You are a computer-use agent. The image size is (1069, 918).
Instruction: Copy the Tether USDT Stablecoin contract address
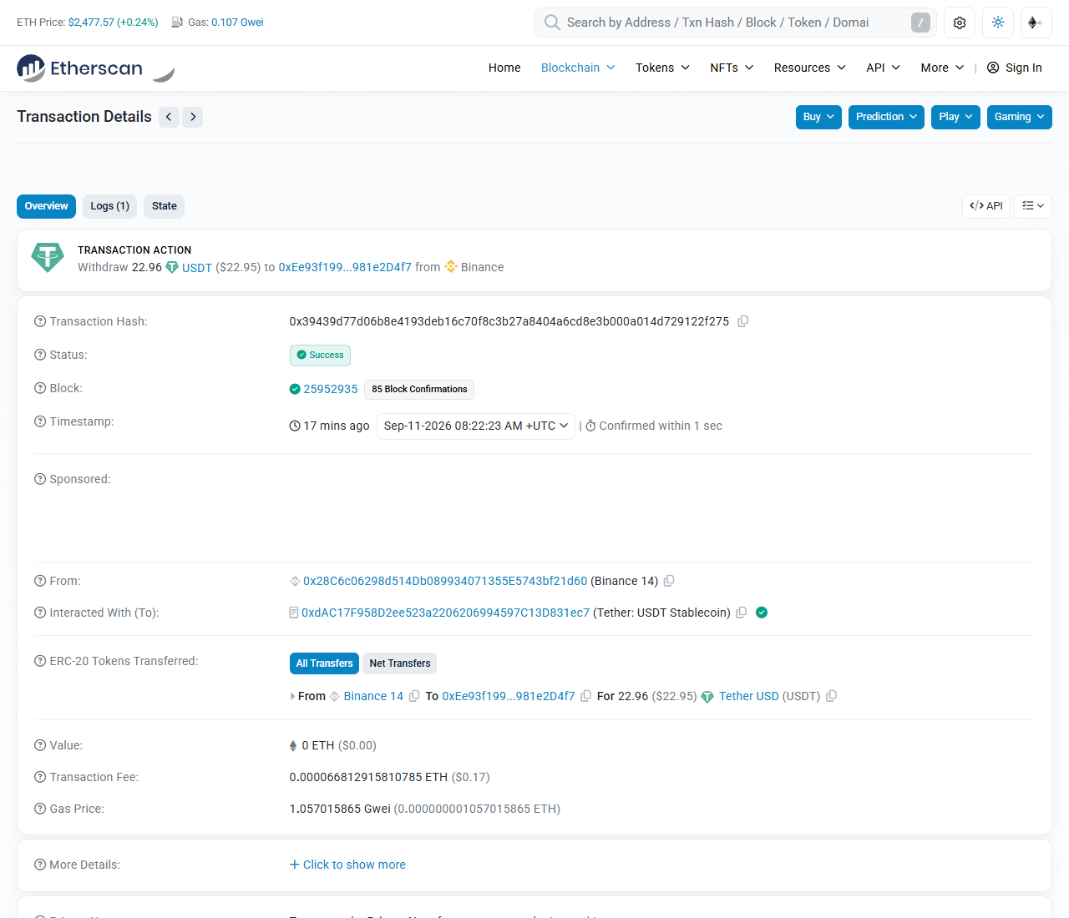pos(741,613)
